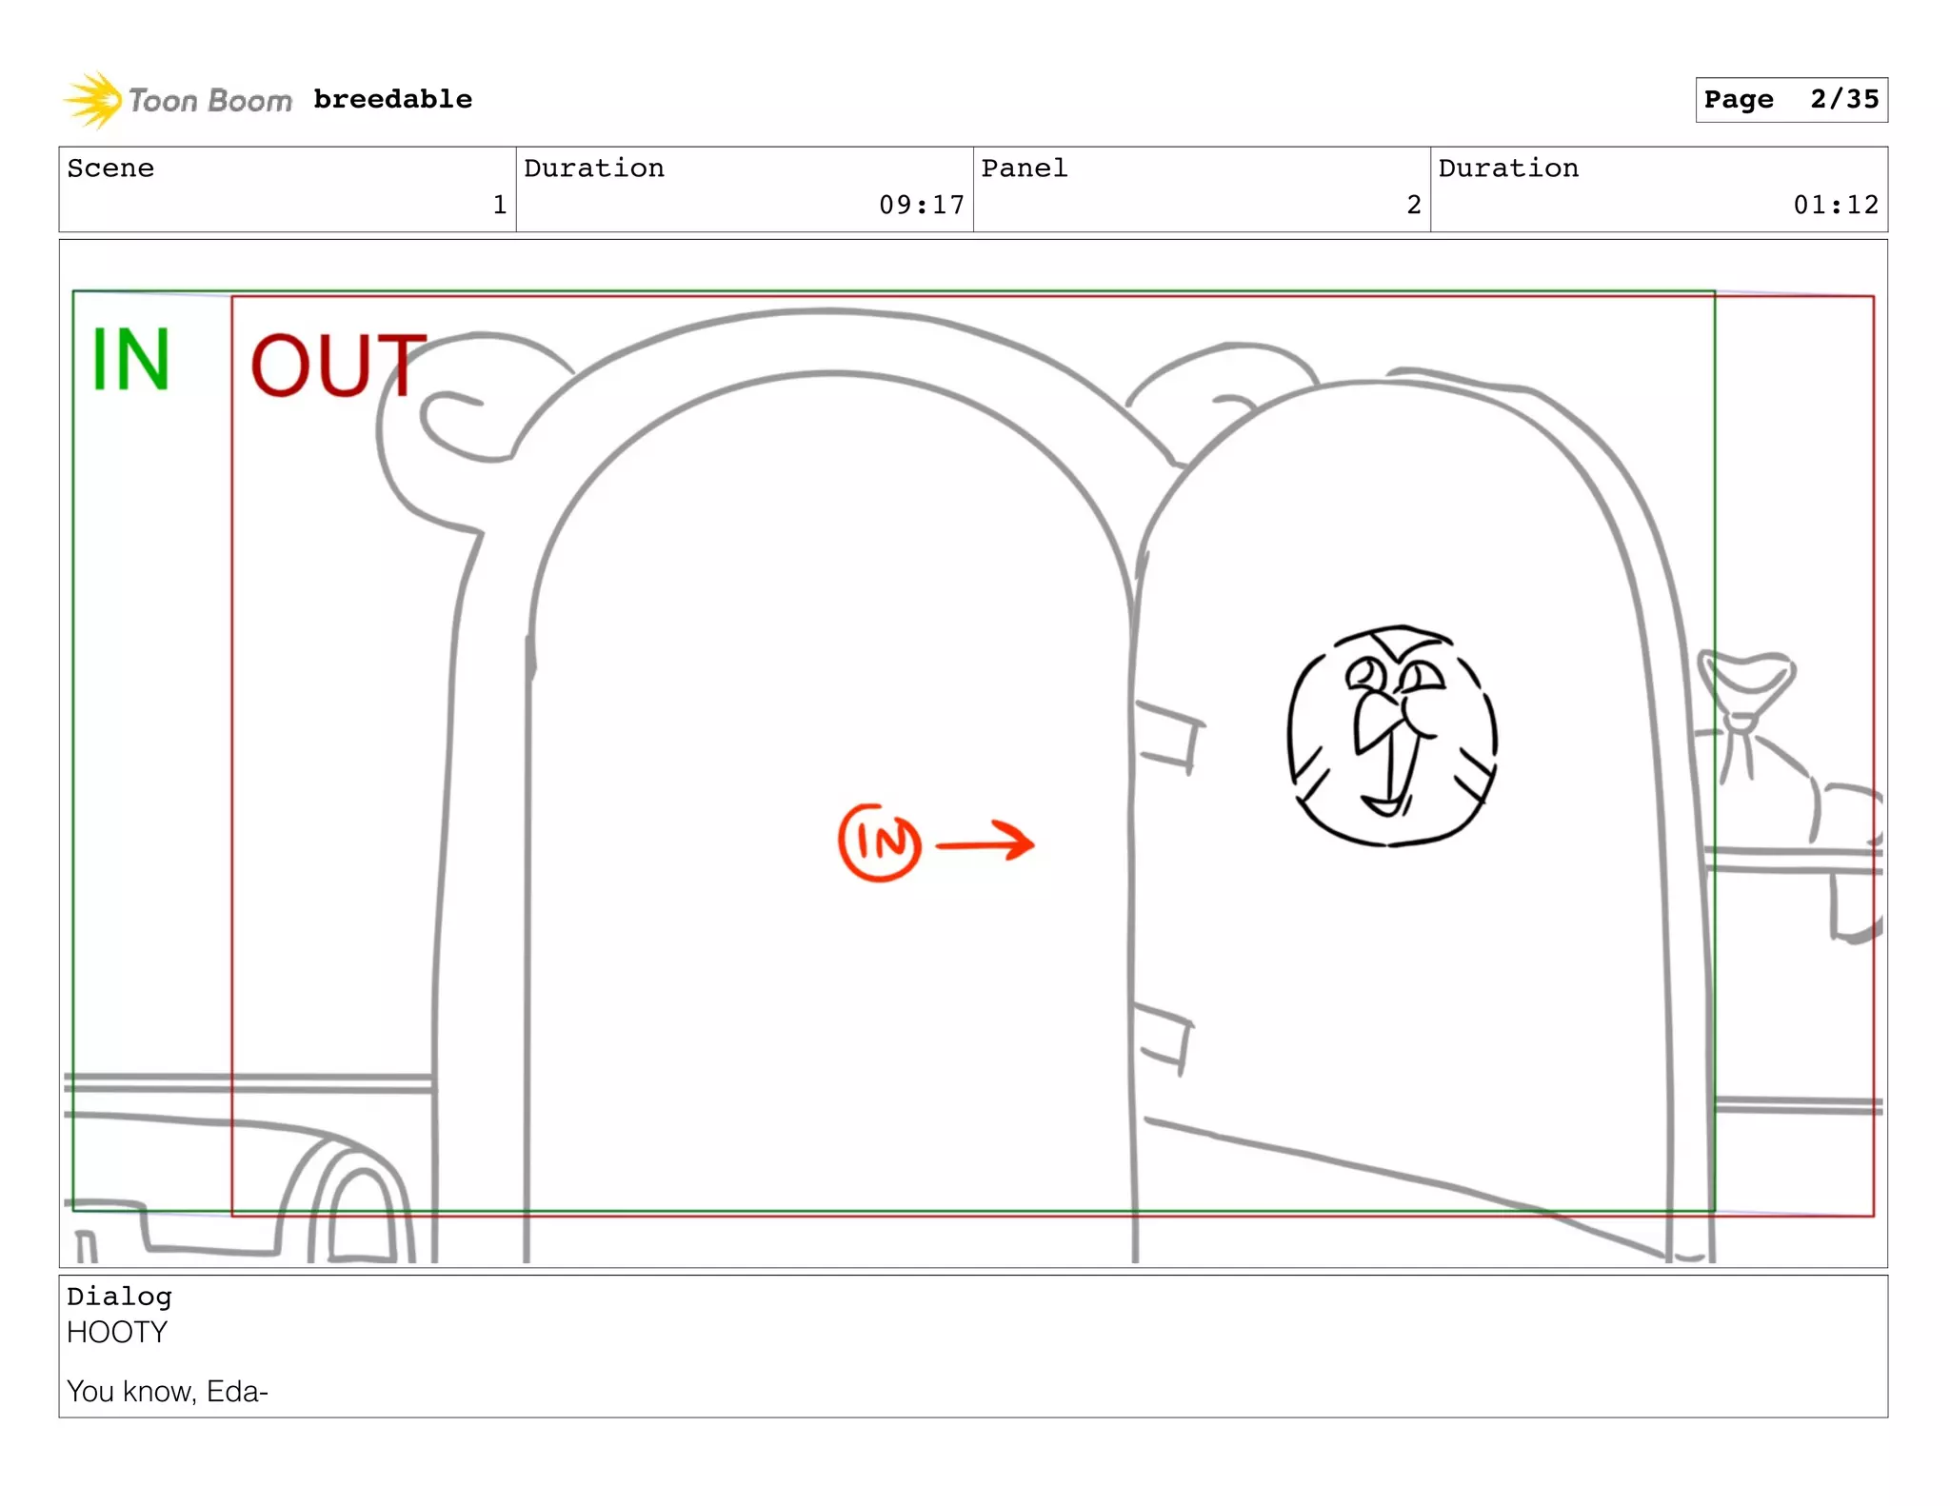Select the Scene number cell

pos(287,188)
